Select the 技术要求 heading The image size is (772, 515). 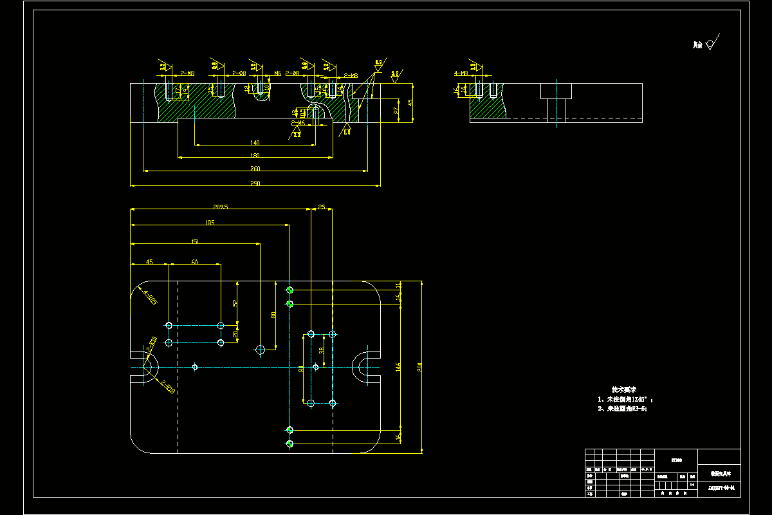[x=623, y=390]
